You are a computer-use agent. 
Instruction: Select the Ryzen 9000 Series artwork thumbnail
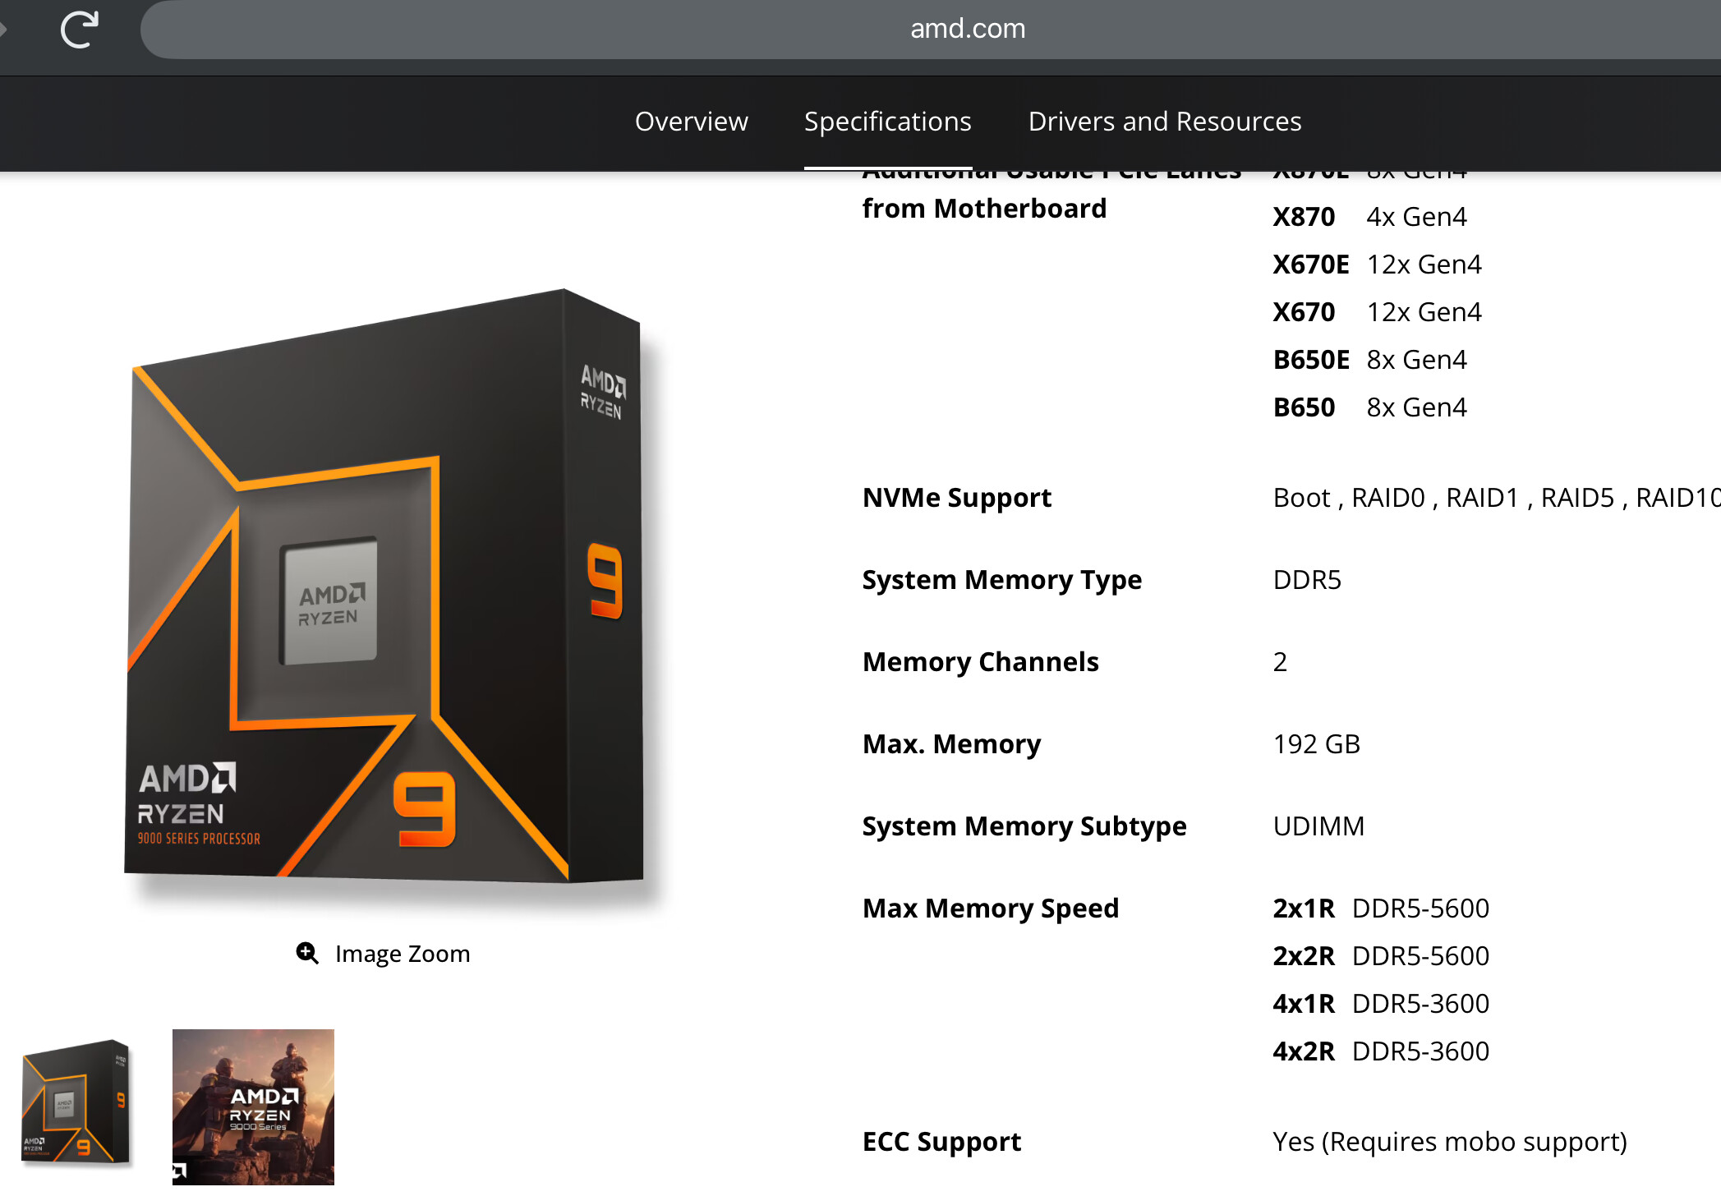(x=253, y=1106)
